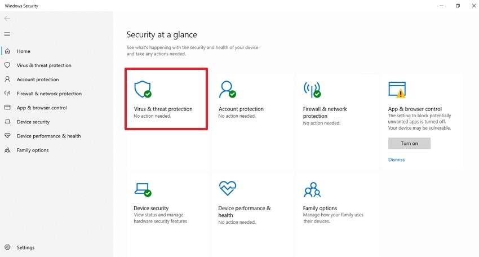Screen dimensions: 479x257
Task: Open Family options in sidebar
Action: (x=33, y=150)
